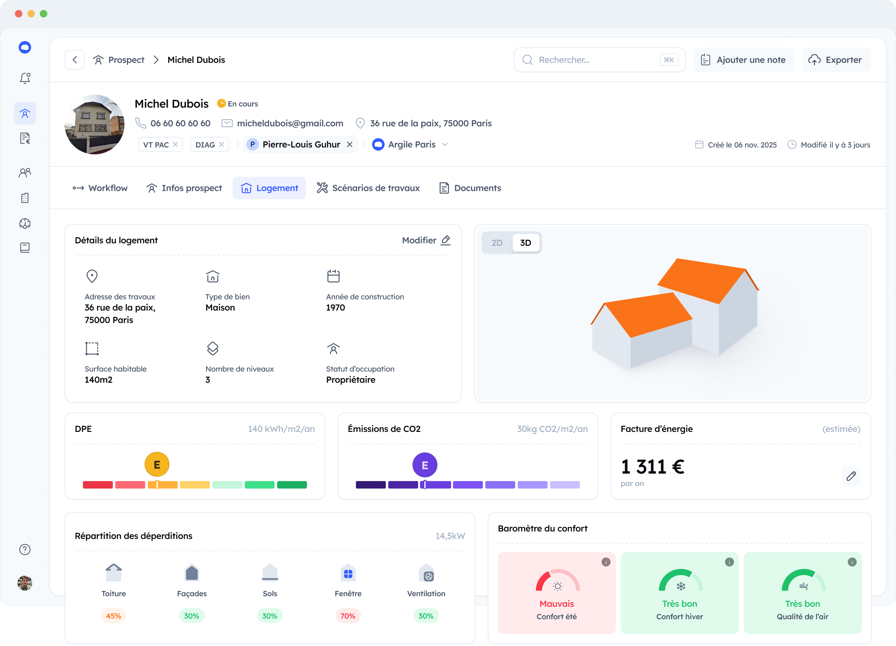The width and height of the screenshot is (896, 646).
Task: Open the Scénarios de travaux tab
Action: pyautogui.click(x=368, y=188)
